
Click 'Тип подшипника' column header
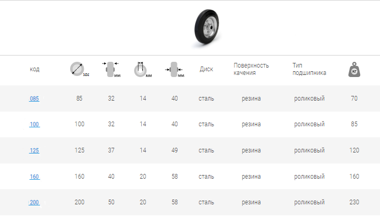point(309,69)
